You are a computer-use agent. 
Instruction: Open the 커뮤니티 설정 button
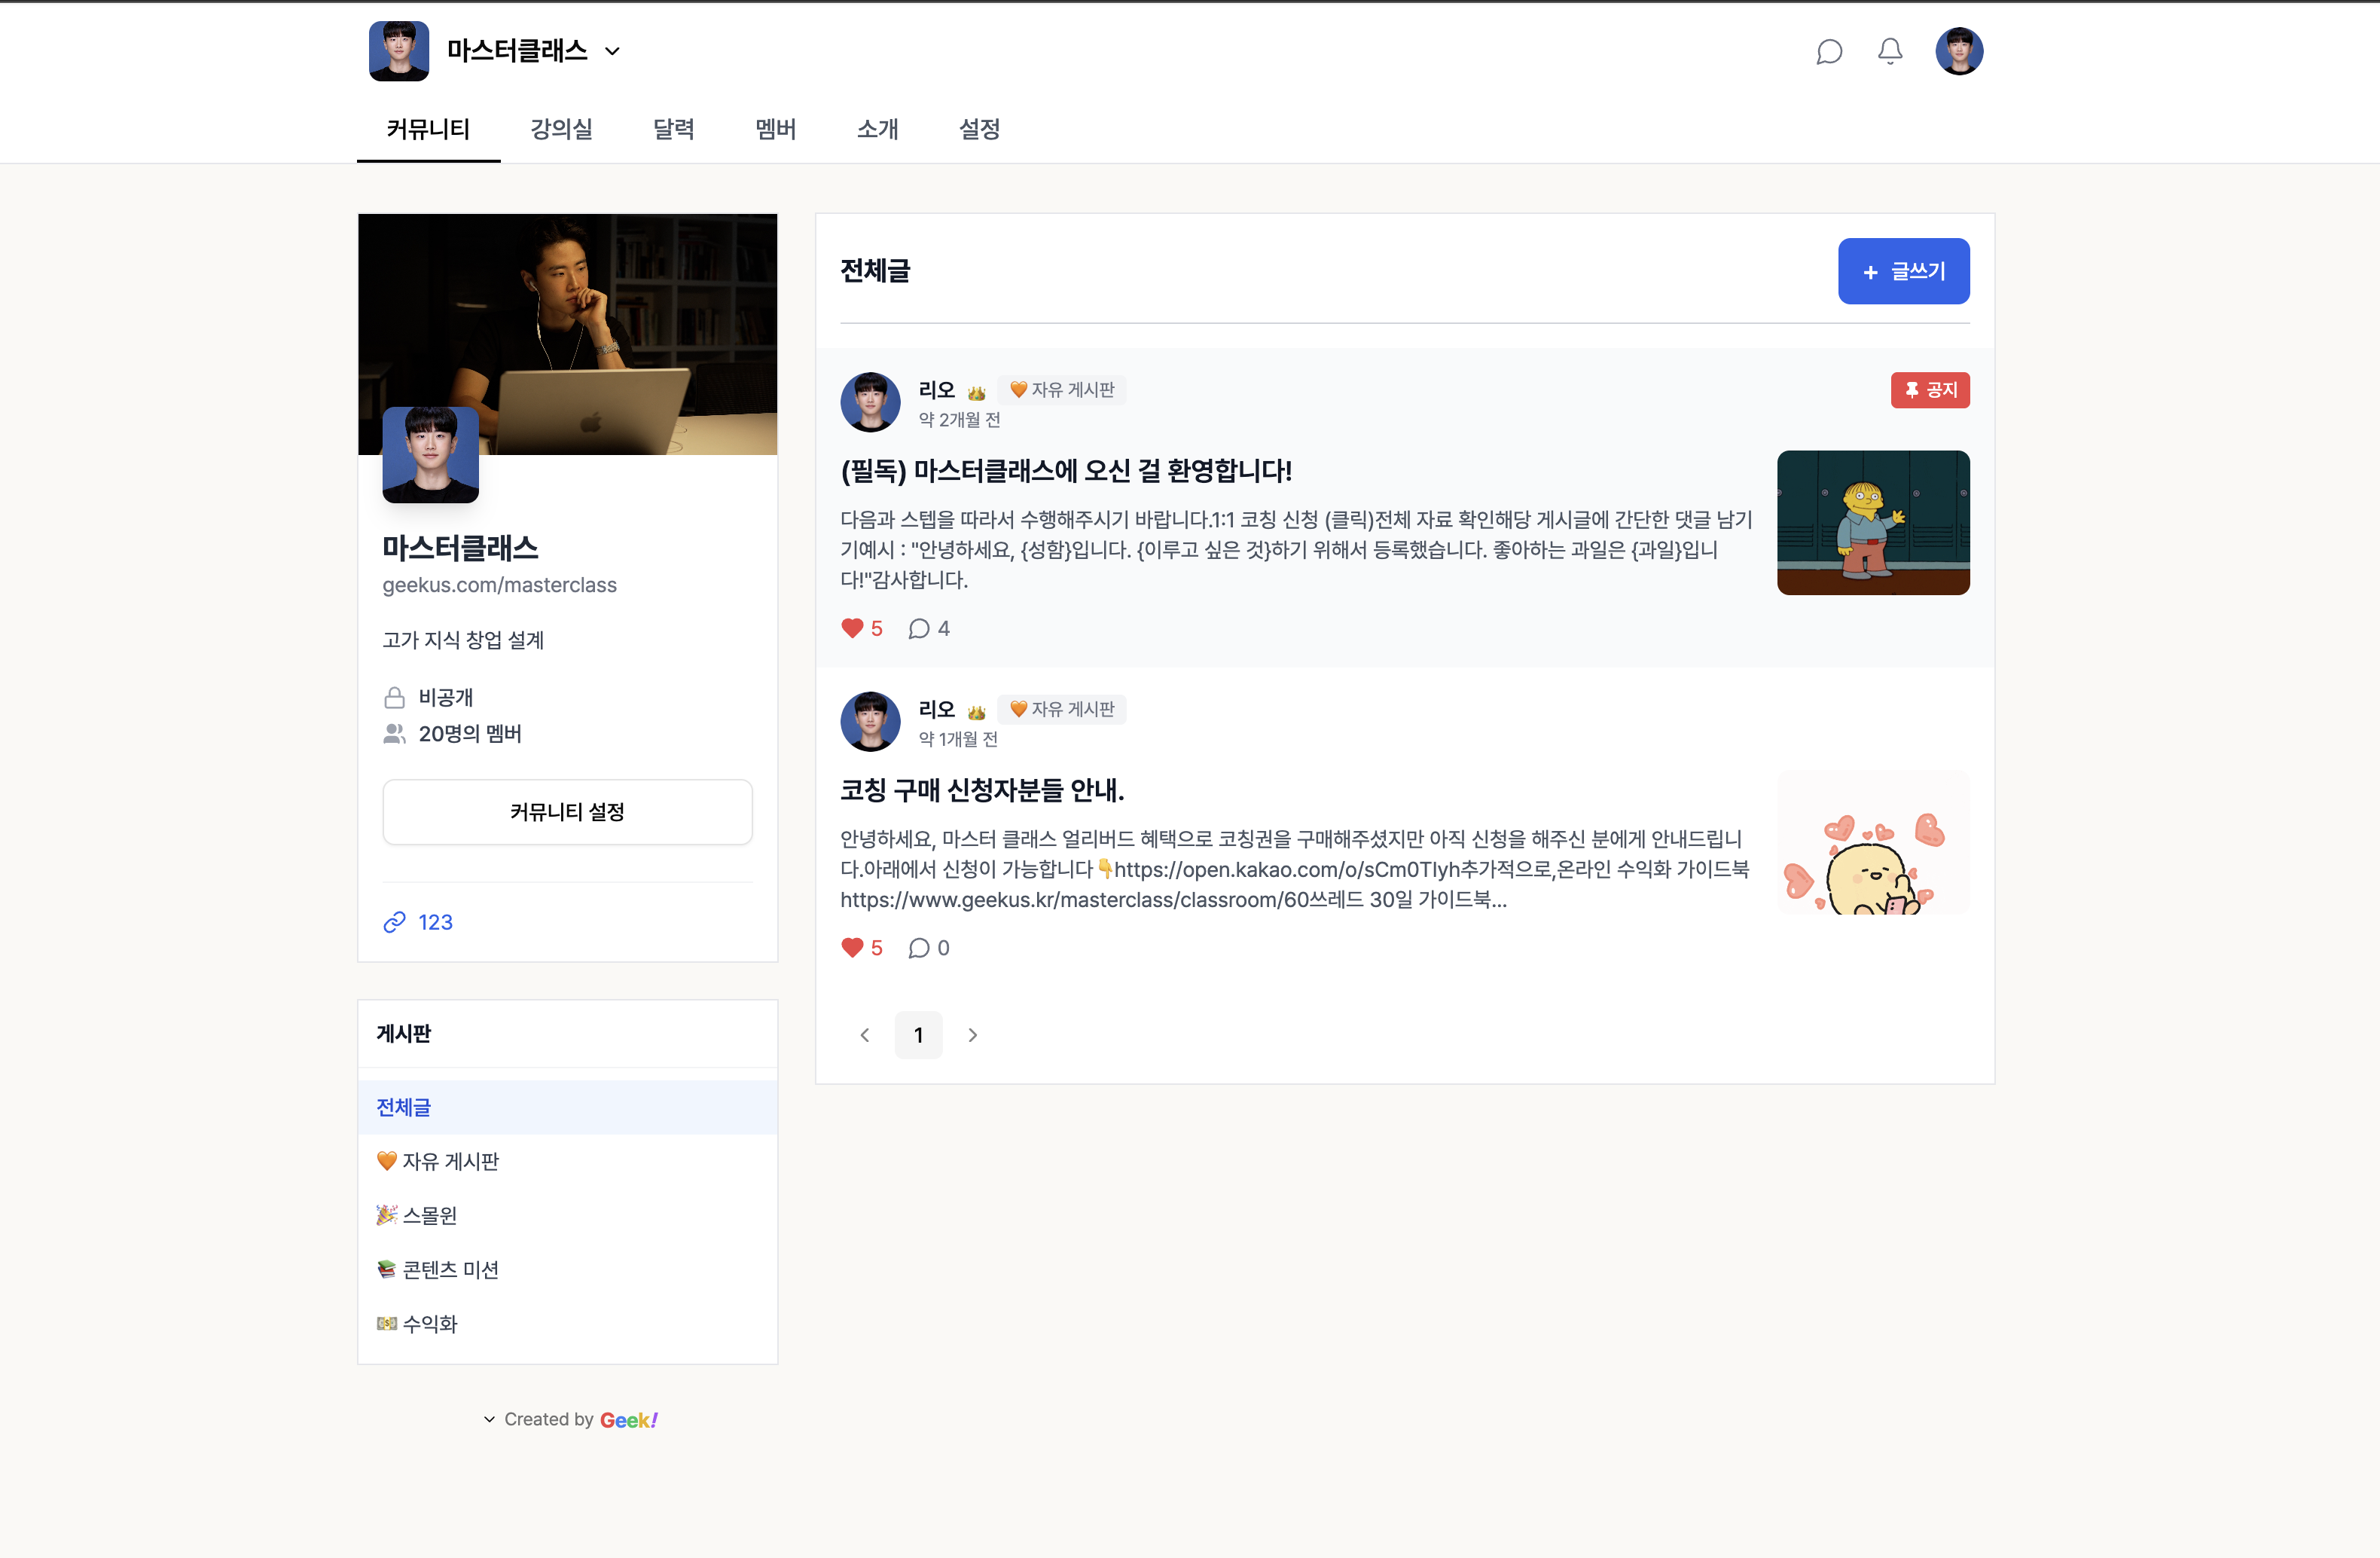click(x=567, y=812)
